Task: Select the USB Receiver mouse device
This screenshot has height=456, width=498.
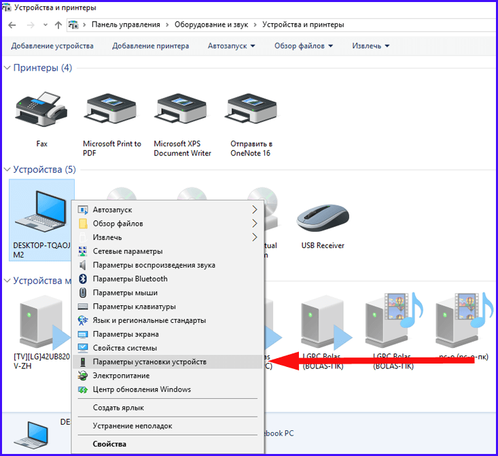Action: click(x=323, y=217)
